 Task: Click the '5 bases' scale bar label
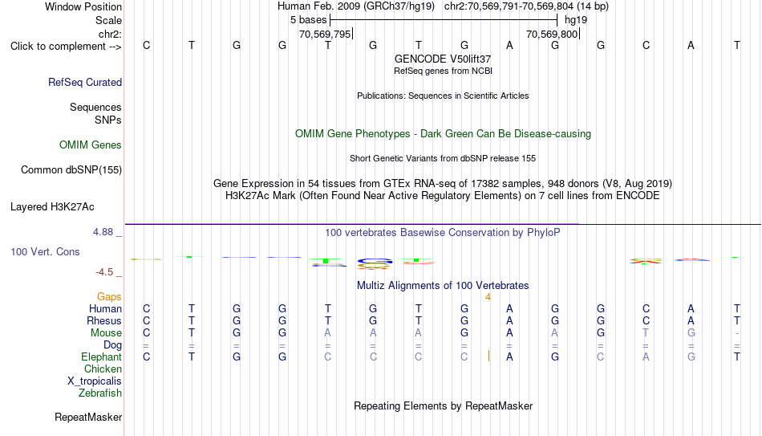pos(309,20)
